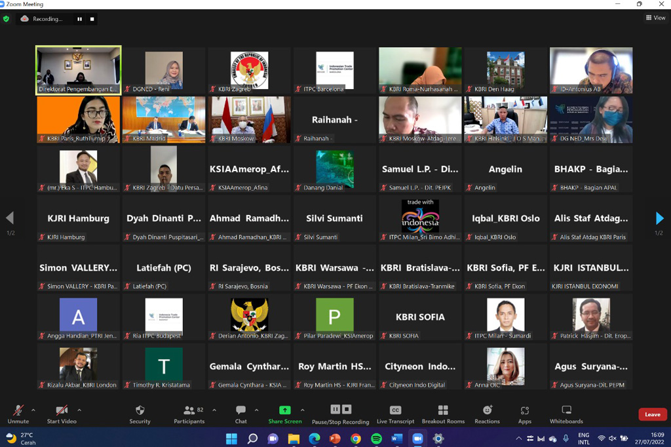Open Whiteboards

tap(566, 414)
